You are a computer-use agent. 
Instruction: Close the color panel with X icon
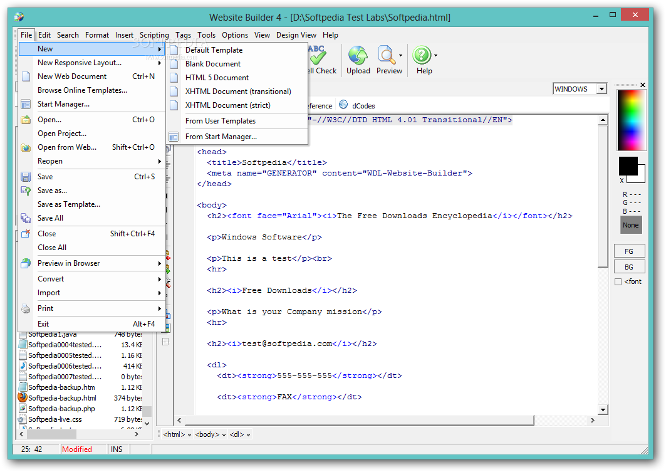(643, 85)
